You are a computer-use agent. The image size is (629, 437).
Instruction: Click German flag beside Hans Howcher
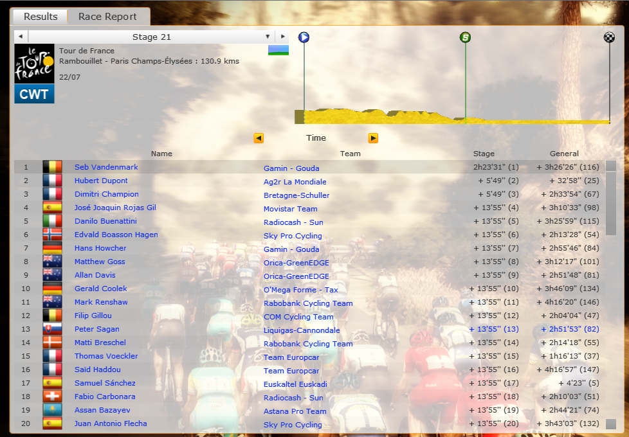tap(53, 248)
